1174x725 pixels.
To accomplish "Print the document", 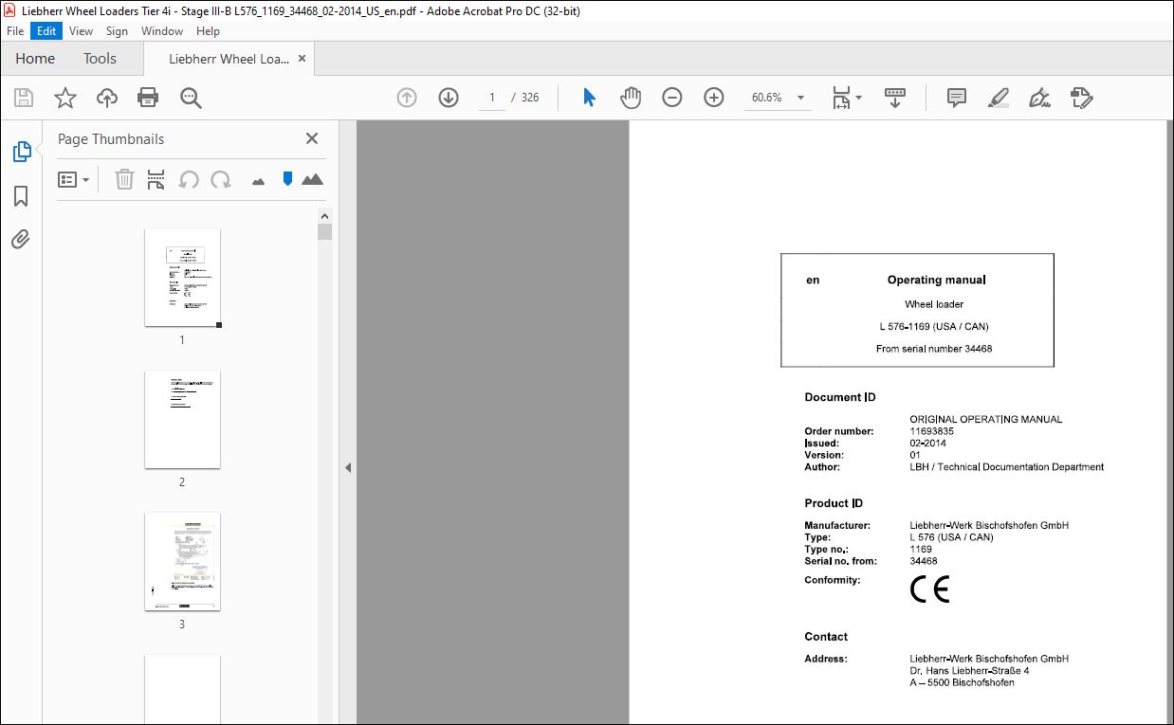I will tap(148, 98).
